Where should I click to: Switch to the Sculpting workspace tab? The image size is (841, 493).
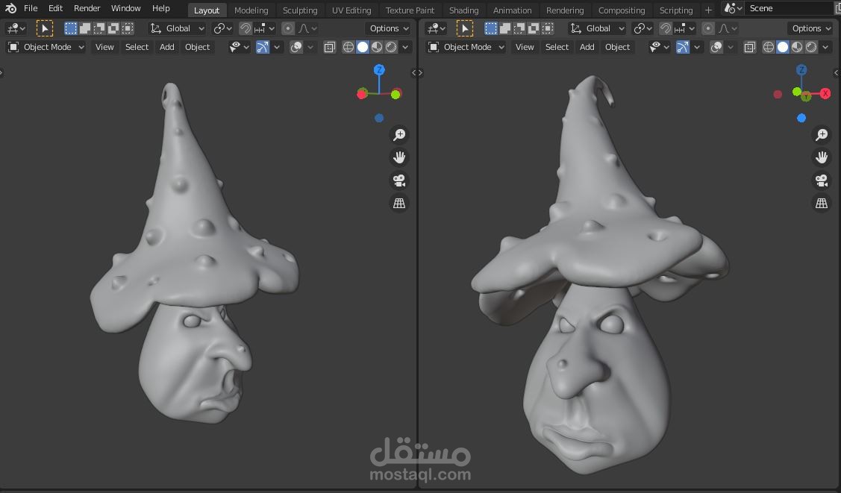click(300, 10)
